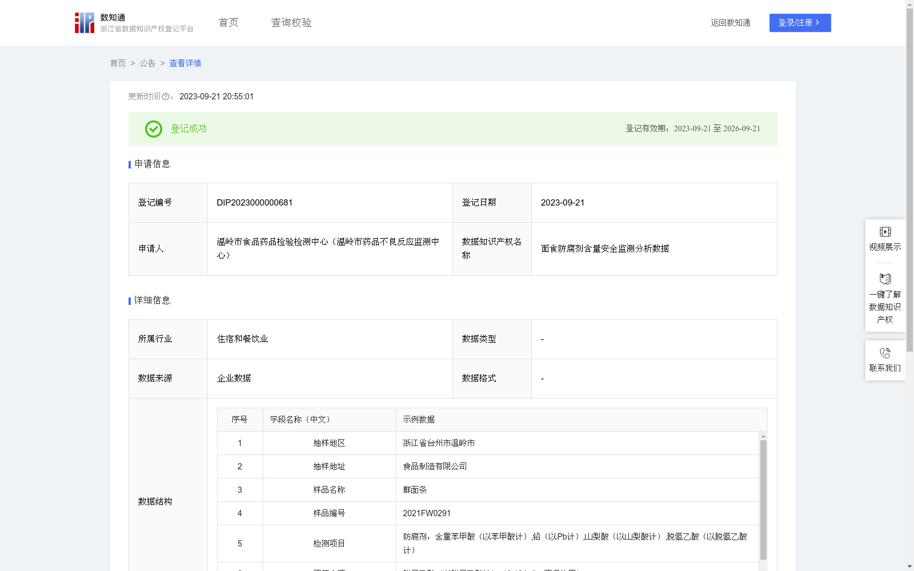Click the 住宿和餐饮业 industry value
The image size is (914, 571).
[242, 339]
